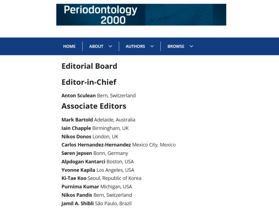Click the name Jamil A. Shibli
Screen dimensions: 279x209
click(77, 203)
